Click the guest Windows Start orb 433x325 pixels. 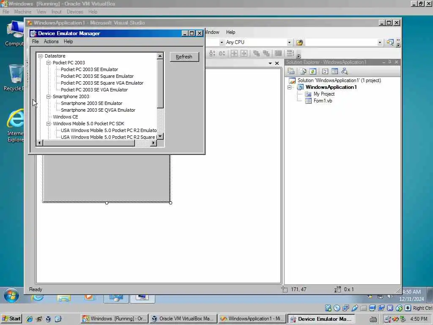pyautogui.click(x=11, y=295)
